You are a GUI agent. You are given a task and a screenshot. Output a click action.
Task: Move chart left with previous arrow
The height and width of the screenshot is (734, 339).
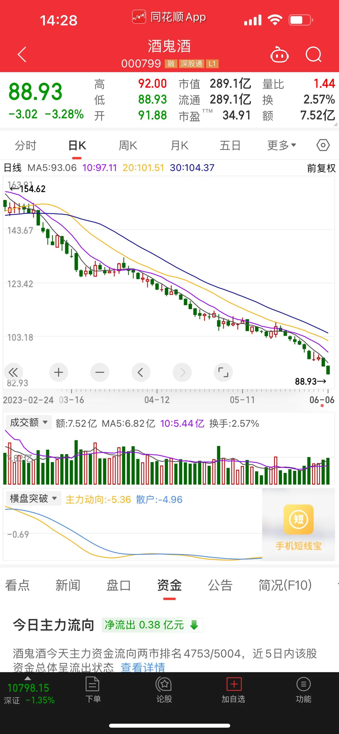(141, 372)
